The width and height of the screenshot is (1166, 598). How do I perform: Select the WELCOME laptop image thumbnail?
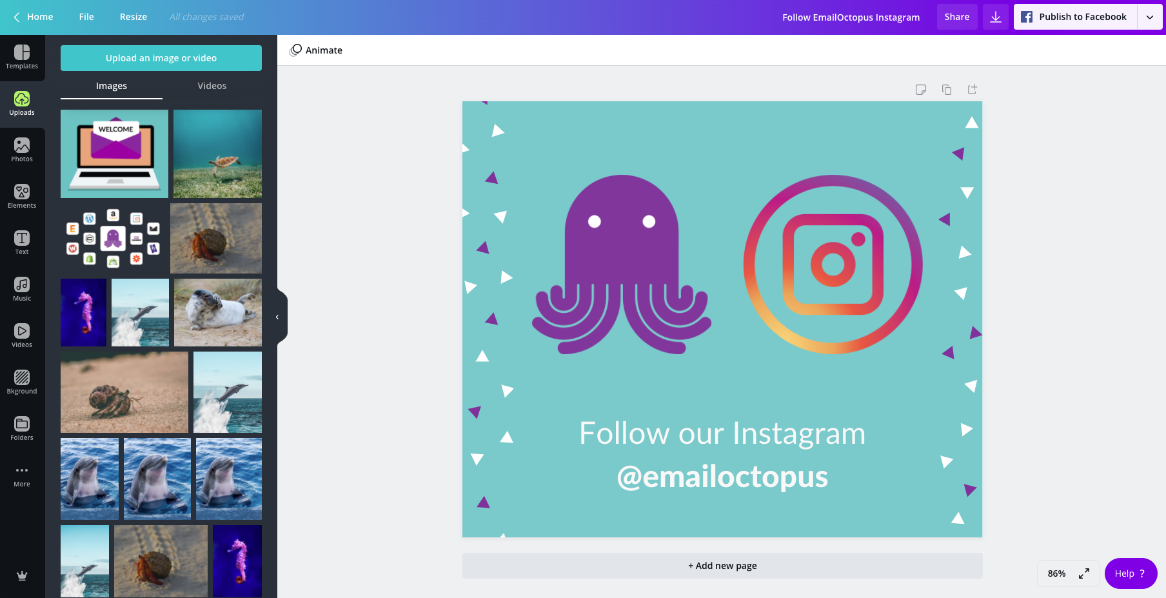click(114, 154)
